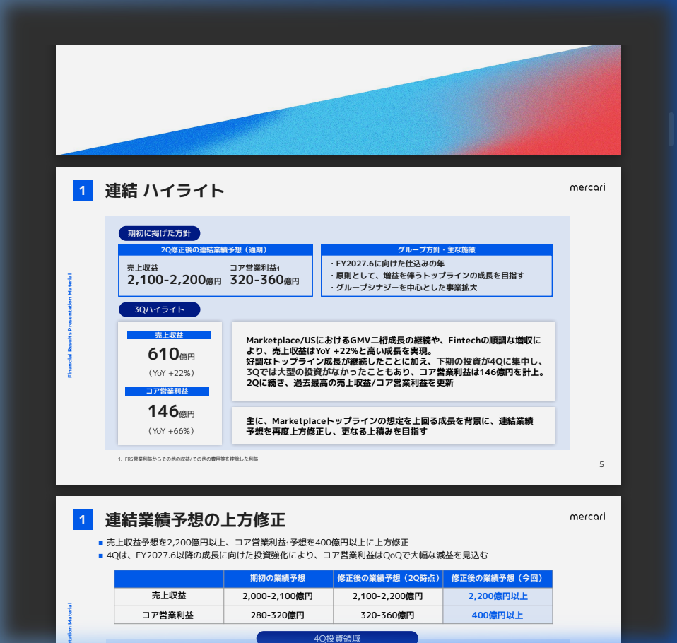
Task: Click the footnote 1. IFRS営業利益から... on slide 5
Action: 188,459
